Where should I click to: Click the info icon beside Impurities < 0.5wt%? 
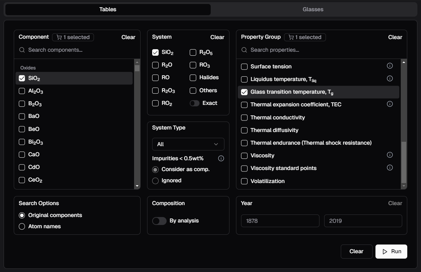click(221, 158)
